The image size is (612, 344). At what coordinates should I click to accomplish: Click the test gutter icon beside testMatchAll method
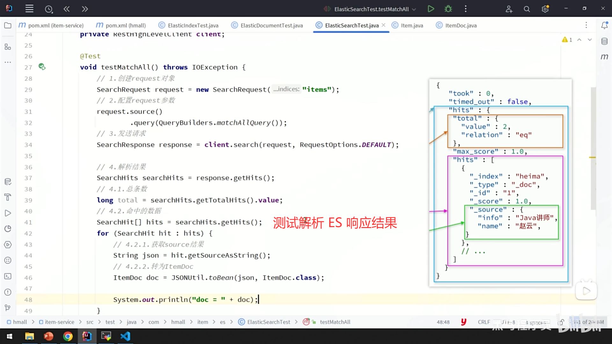point(42,67)
